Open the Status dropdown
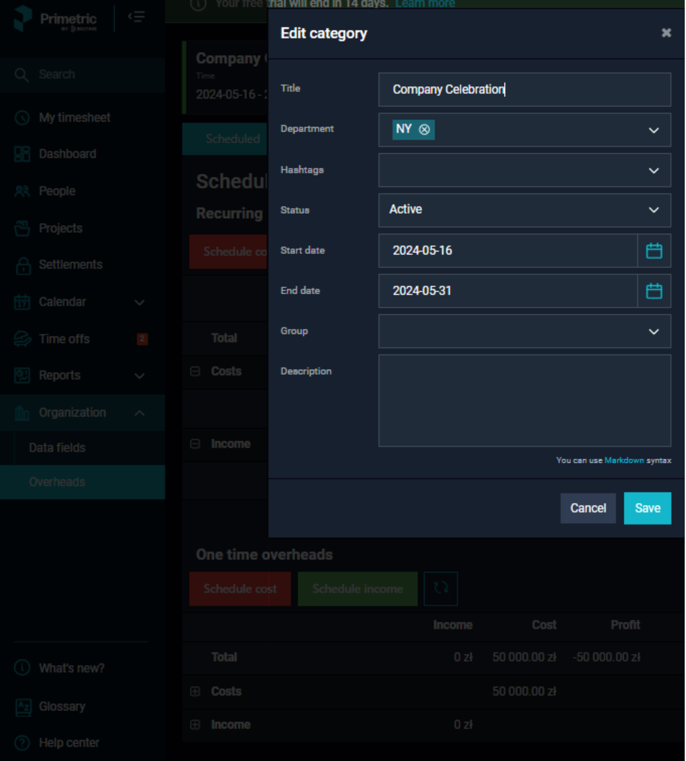The width and height of the screenshot is (686, 761). click(524, 210)
